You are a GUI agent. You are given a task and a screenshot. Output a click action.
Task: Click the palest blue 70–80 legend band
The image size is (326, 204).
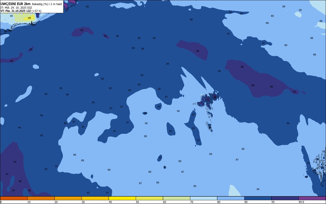204,198
